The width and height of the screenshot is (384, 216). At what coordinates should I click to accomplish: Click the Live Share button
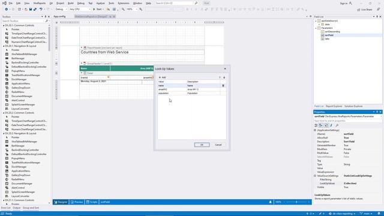(x=365, y=10)
